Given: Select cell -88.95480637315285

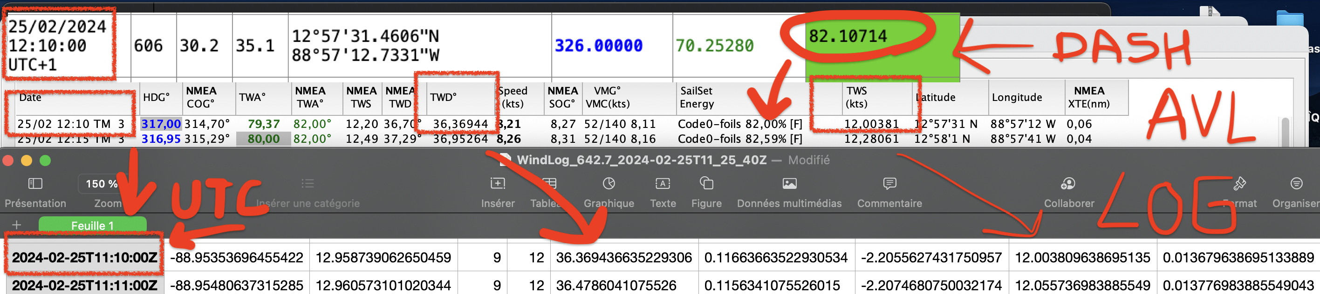Looking at the screenshot, I should click(237, 285).
